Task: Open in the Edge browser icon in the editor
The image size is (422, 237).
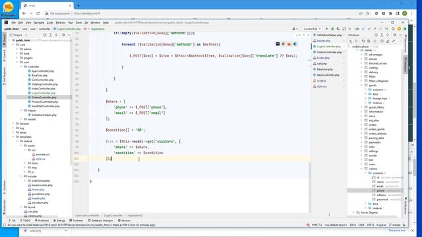Action: pos(295,44)
